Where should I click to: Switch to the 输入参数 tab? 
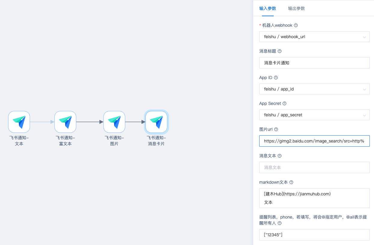click(268, 8)
